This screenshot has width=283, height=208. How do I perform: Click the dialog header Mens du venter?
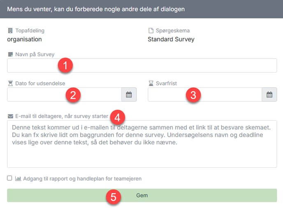pos(96,9)
